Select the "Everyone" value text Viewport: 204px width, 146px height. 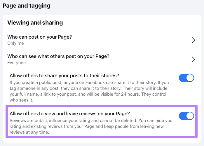click(x=17, y=63)
